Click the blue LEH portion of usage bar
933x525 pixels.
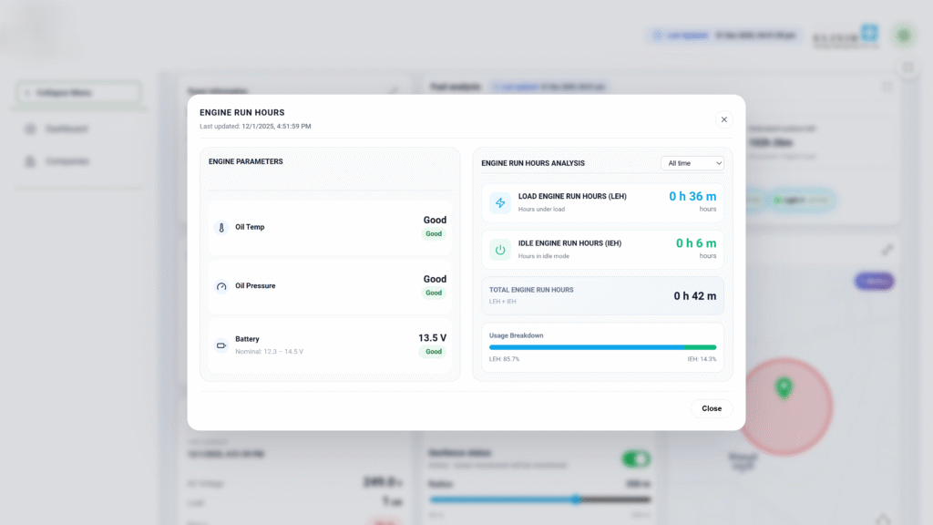point(583,347)
